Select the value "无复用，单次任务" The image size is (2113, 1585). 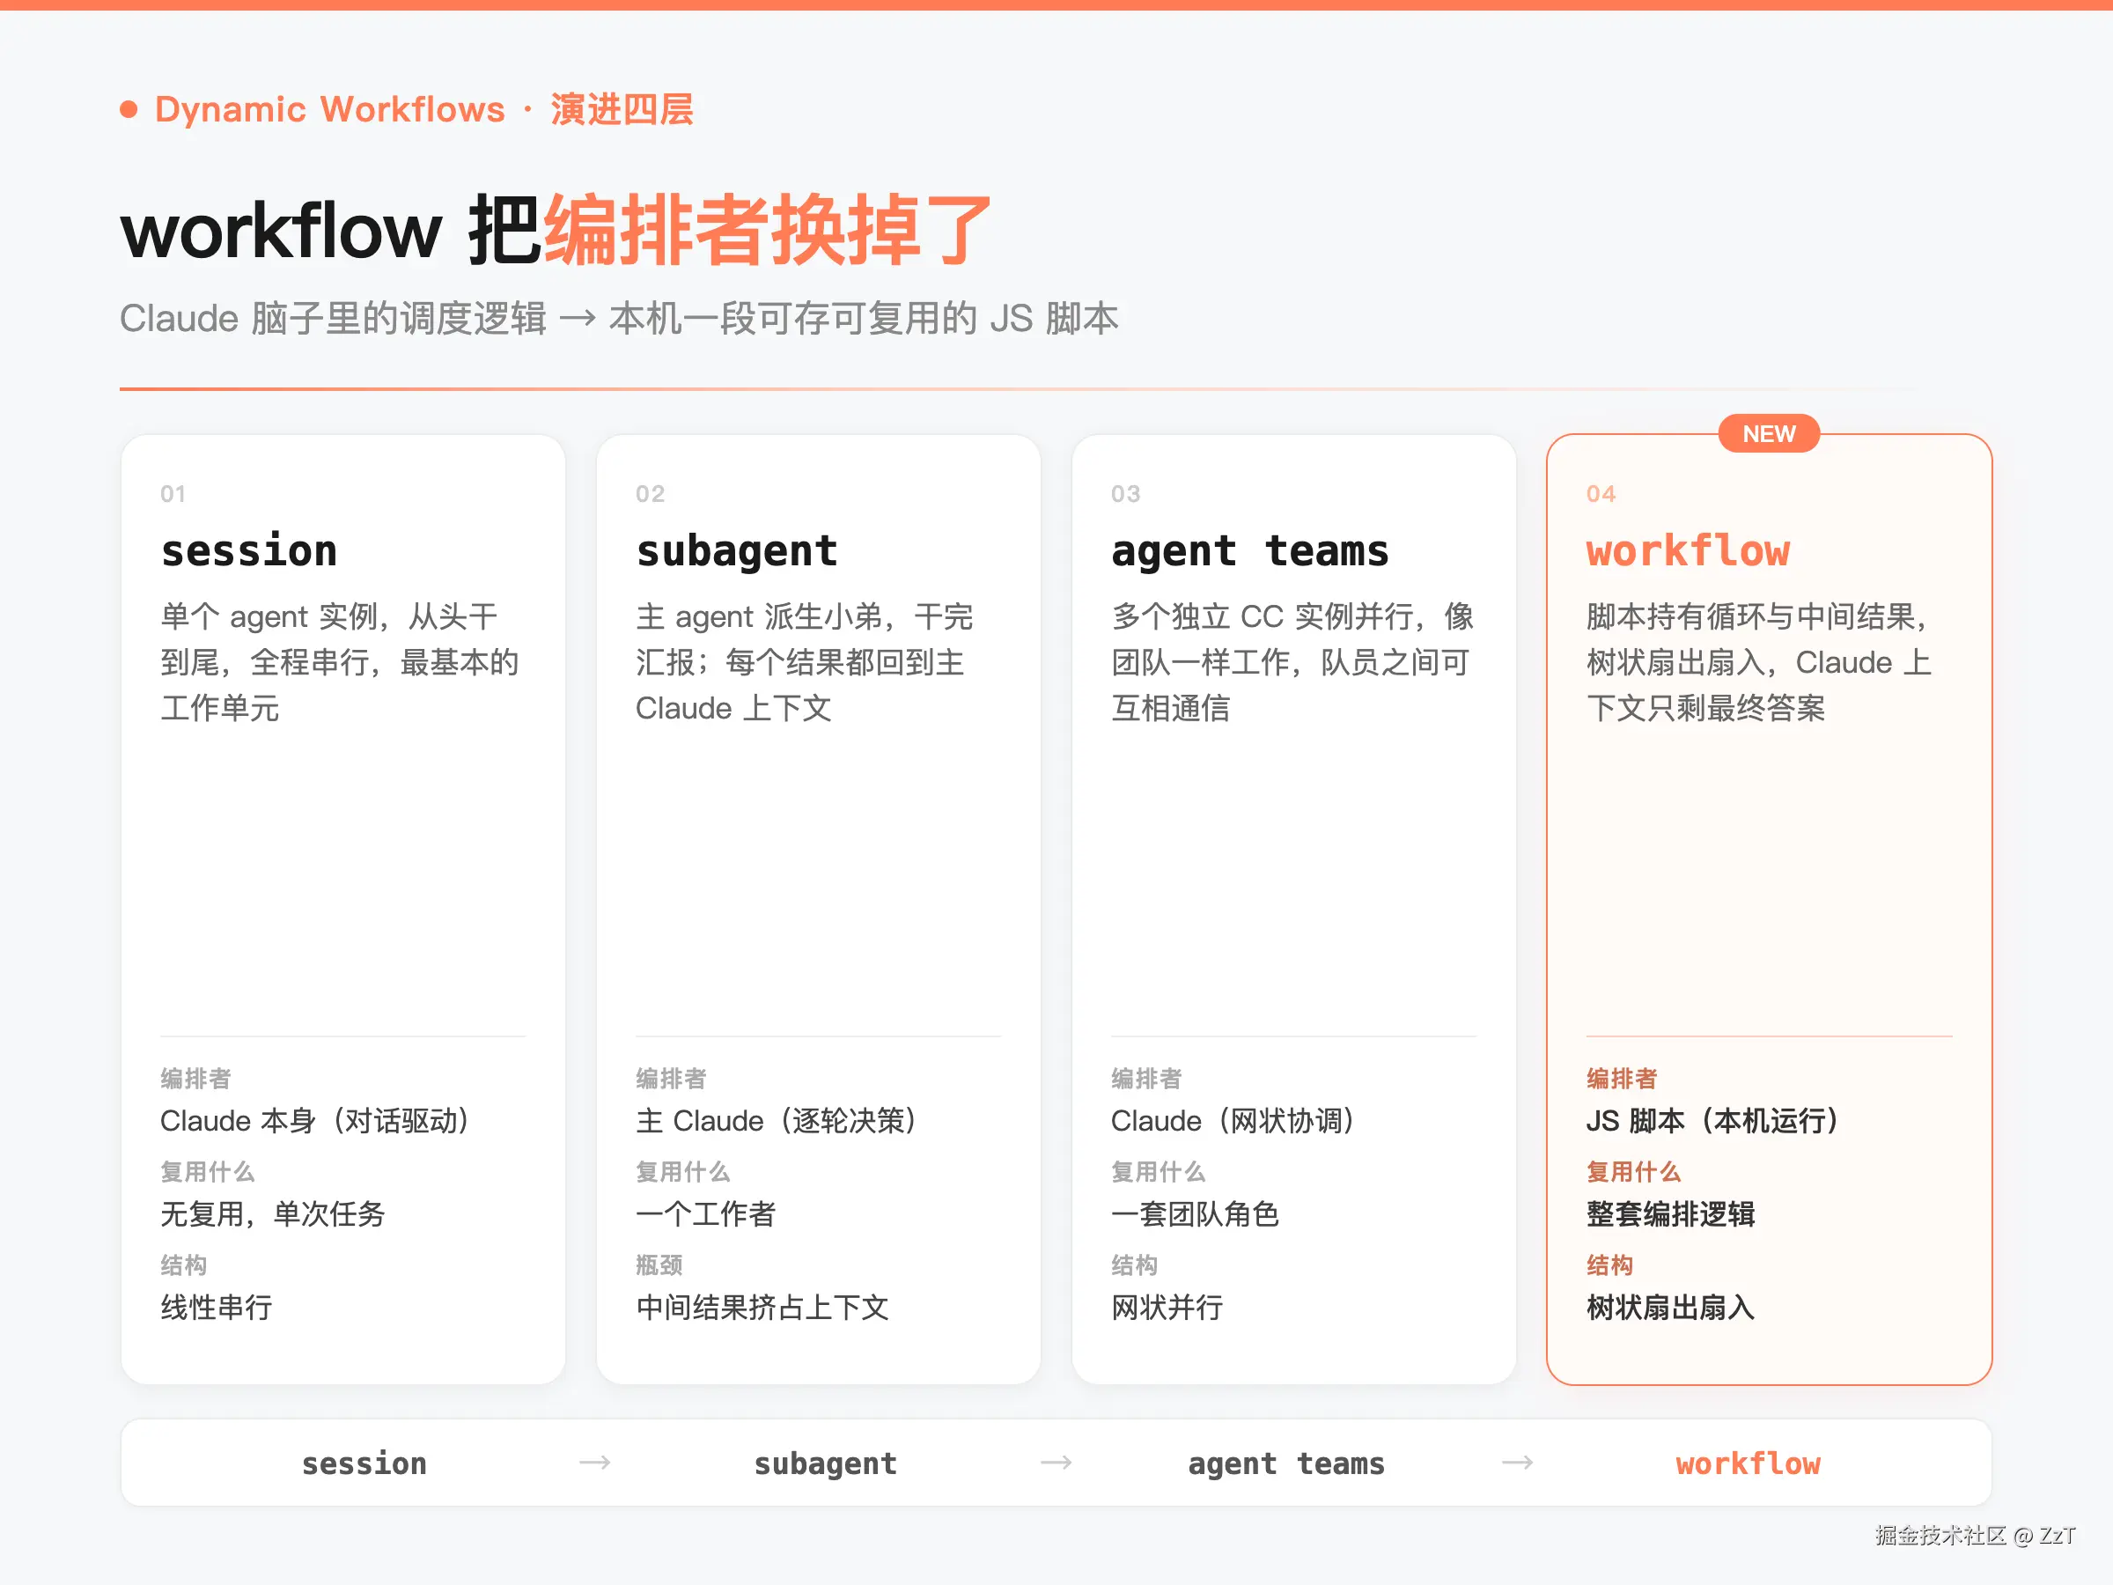click(x=273, y=1214)
